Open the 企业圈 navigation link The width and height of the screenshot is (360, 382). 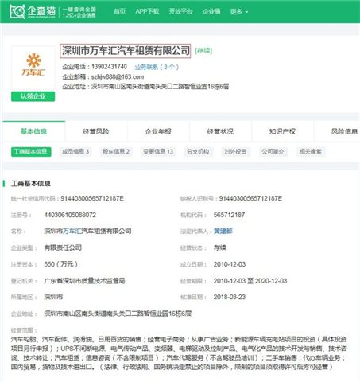coord(211,11)
